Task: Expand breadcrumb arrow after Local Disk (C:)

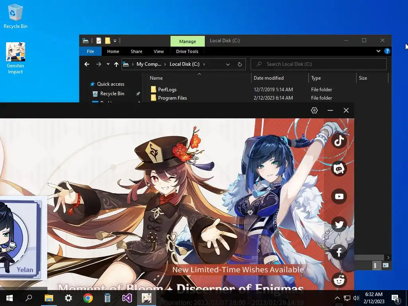Action: 204,64
